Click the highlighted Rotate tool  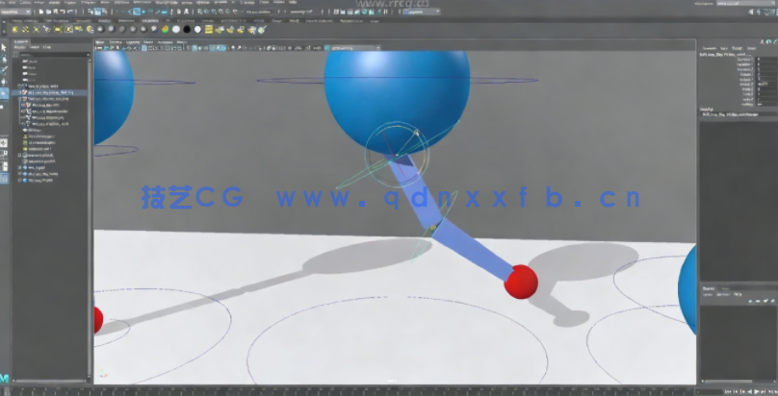click(x=4, y=93)
